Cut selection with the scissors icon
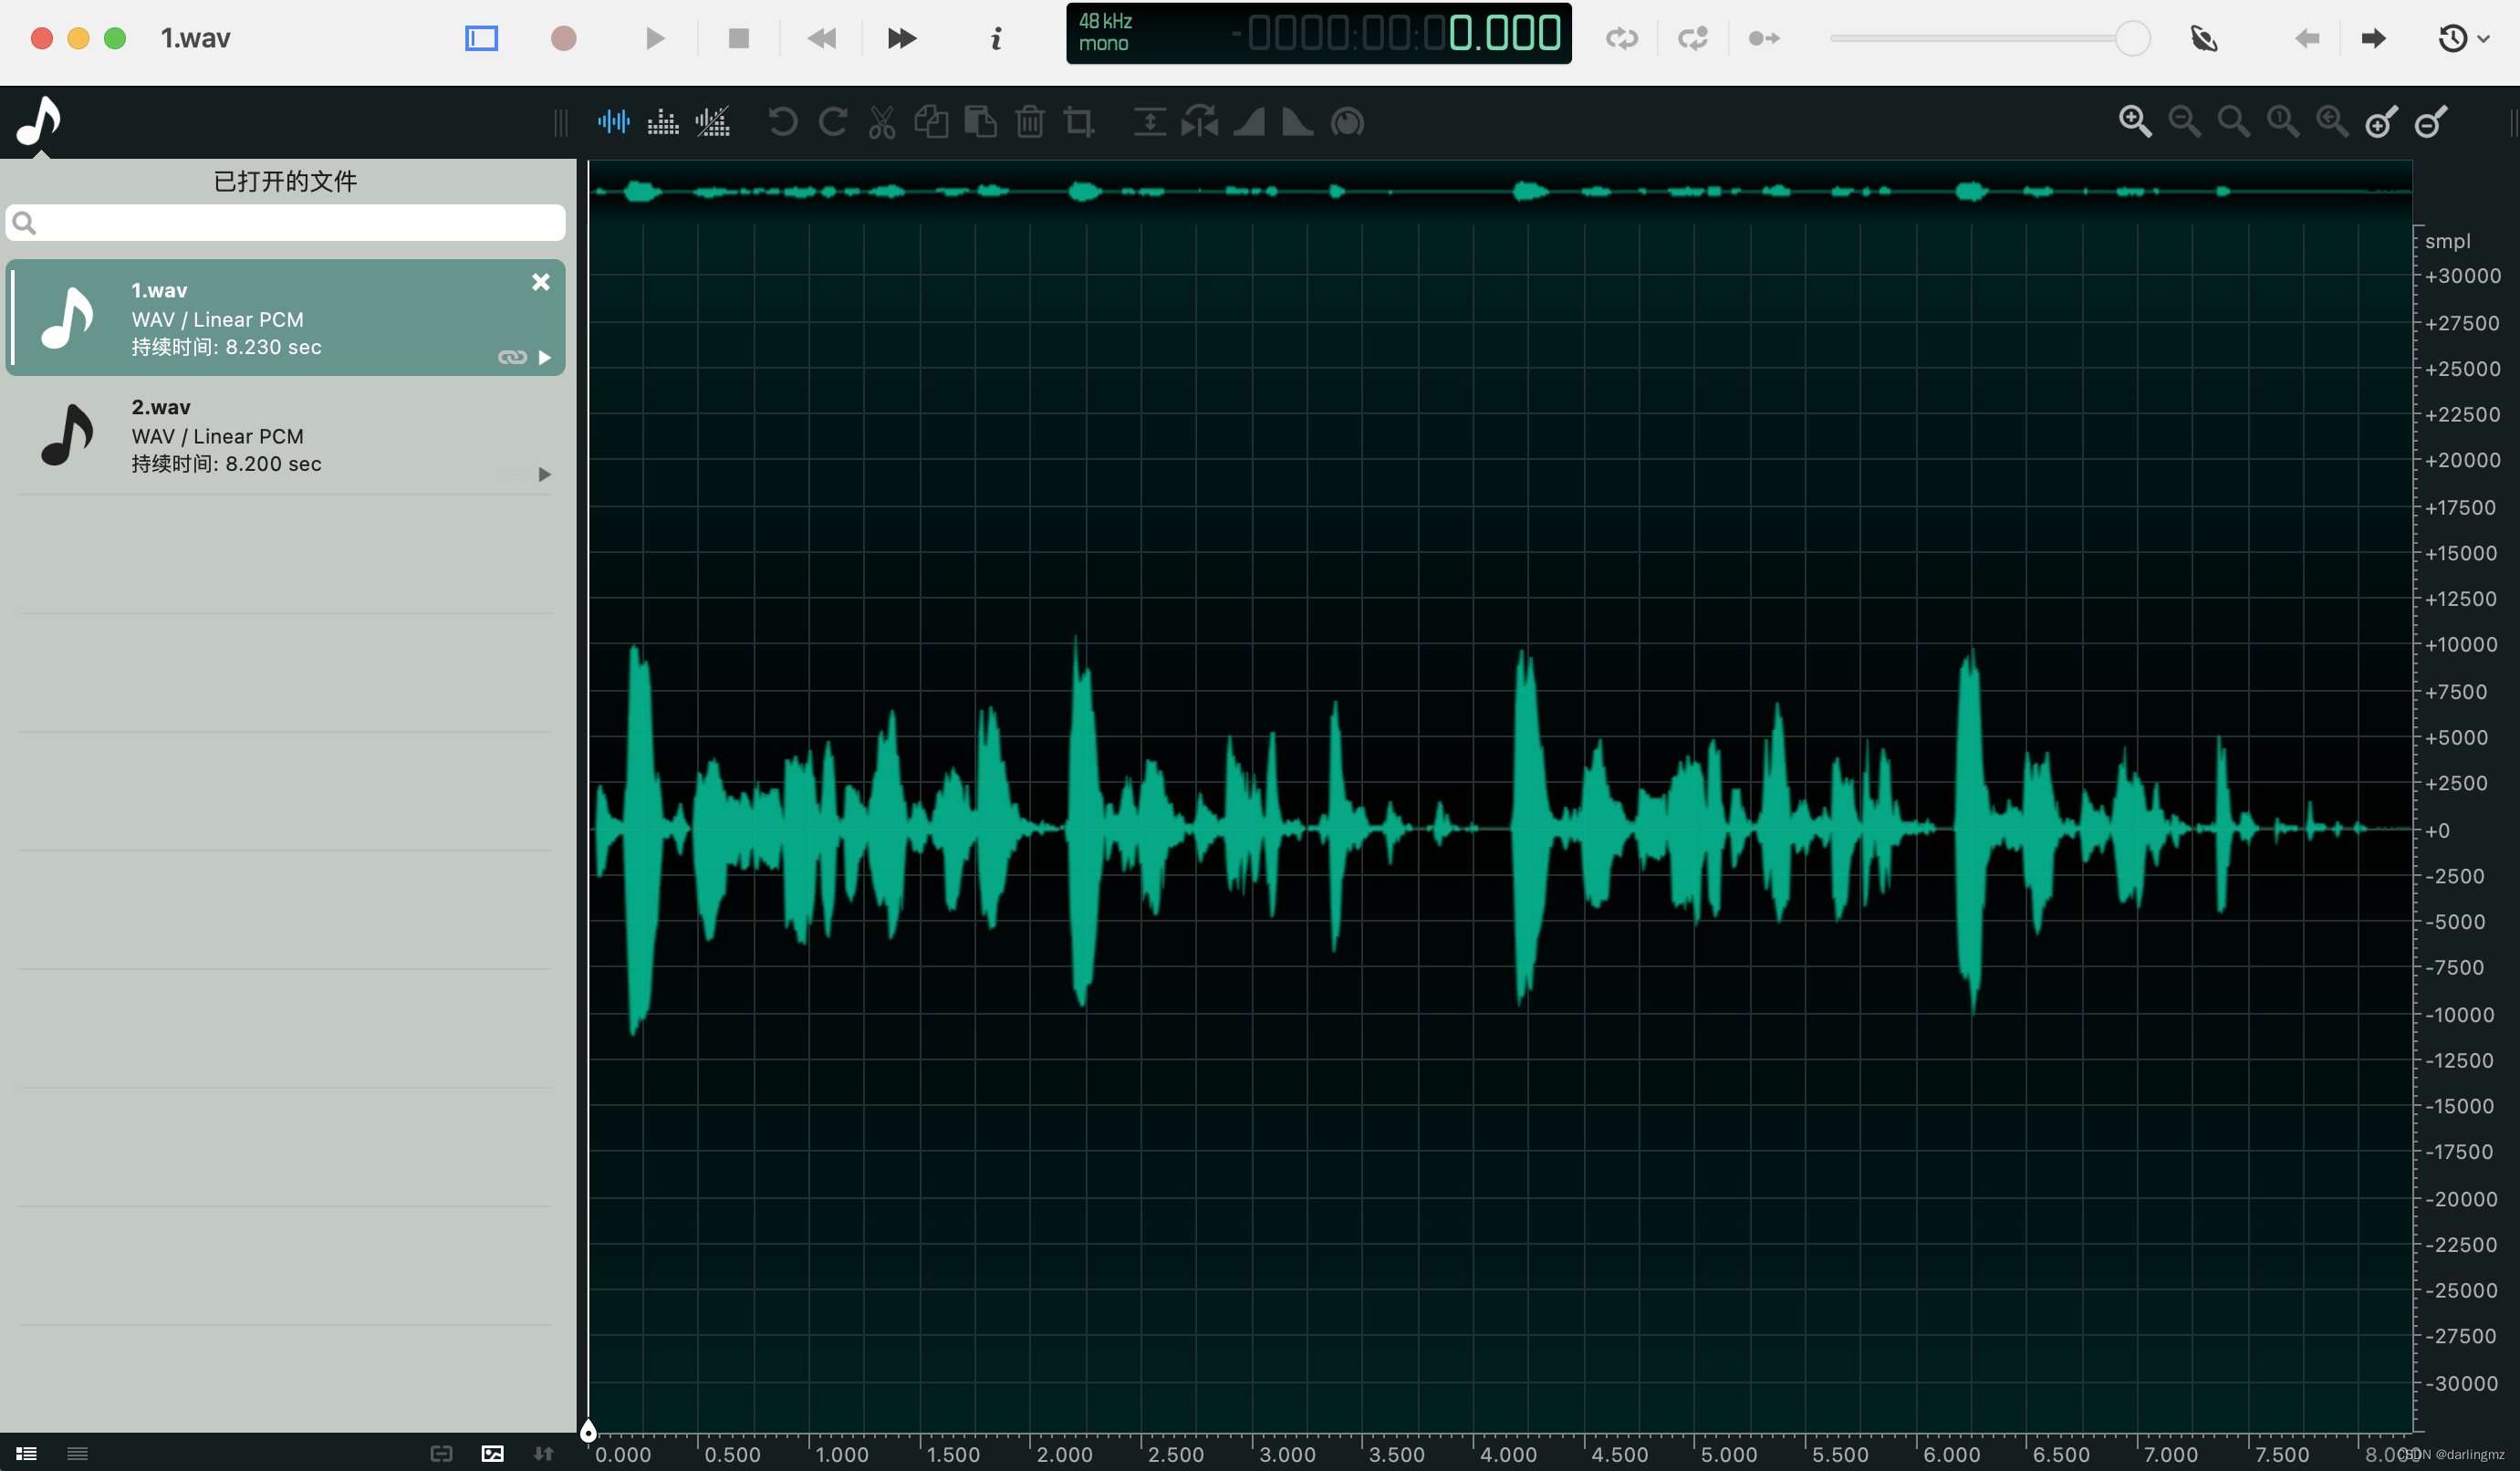 point(881,122)
